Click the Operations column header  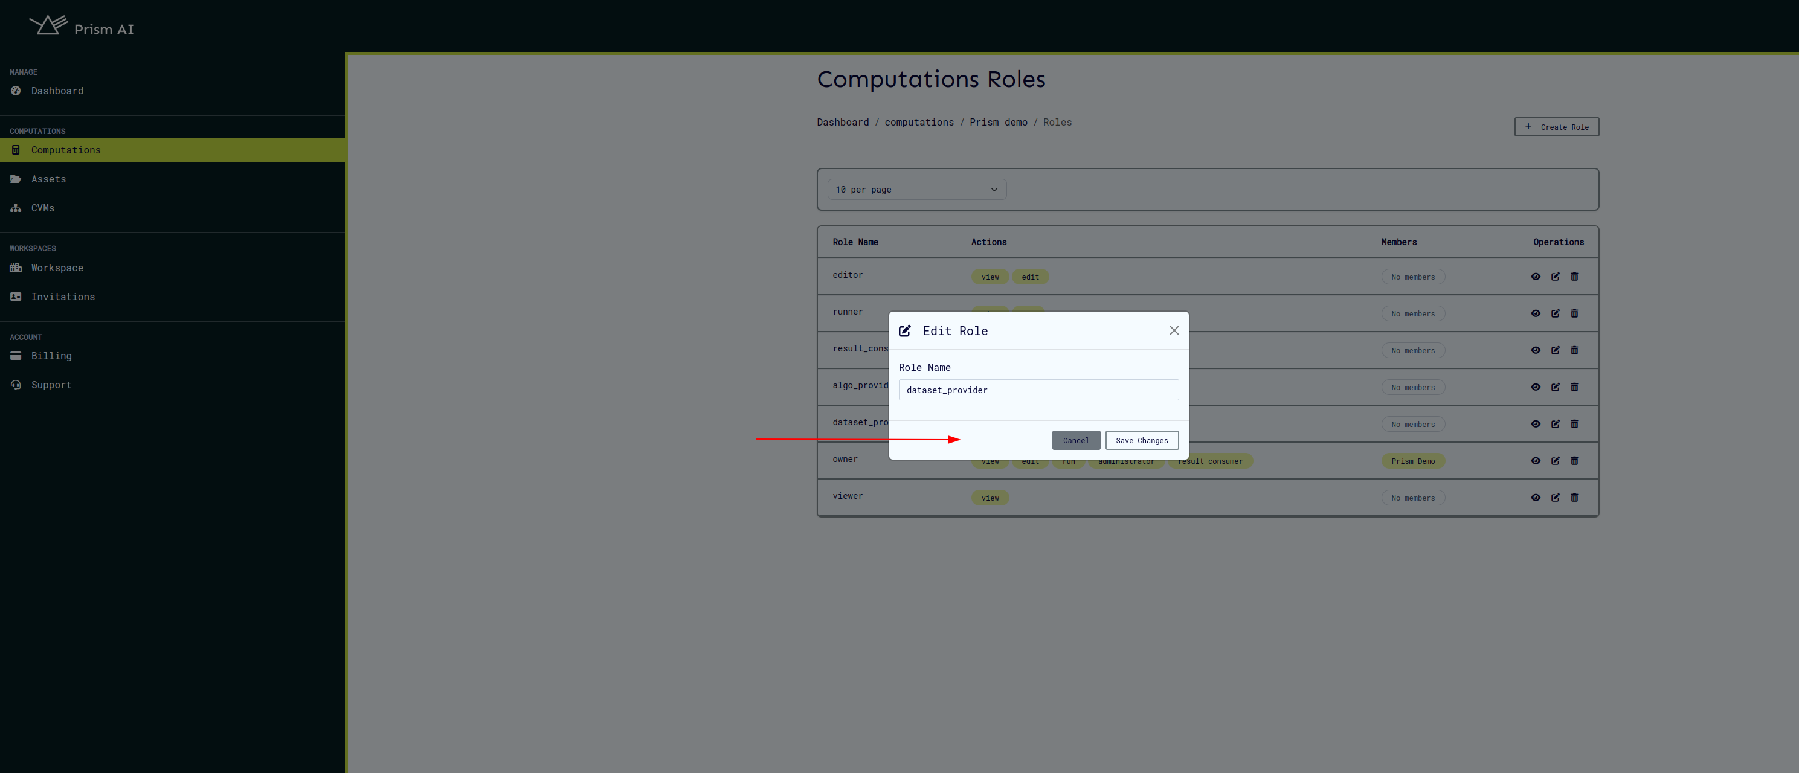(x=1558, y=242)
